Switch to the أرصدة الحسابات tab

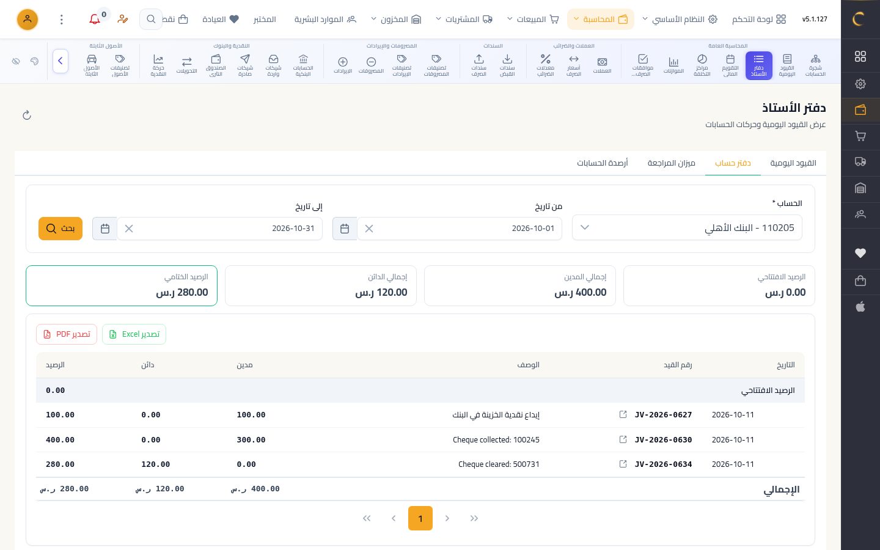coord(603,163)
